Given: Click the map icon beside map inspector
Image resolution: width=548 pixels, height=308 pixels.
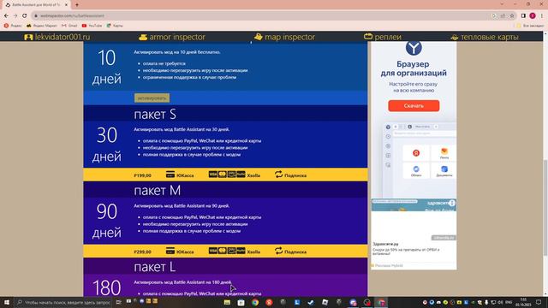Looking at the screenshot, I should [259, 37].
